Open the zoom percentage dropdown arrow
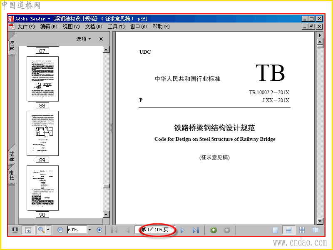This screenshot has width=333, height=250. click(89, 230)
